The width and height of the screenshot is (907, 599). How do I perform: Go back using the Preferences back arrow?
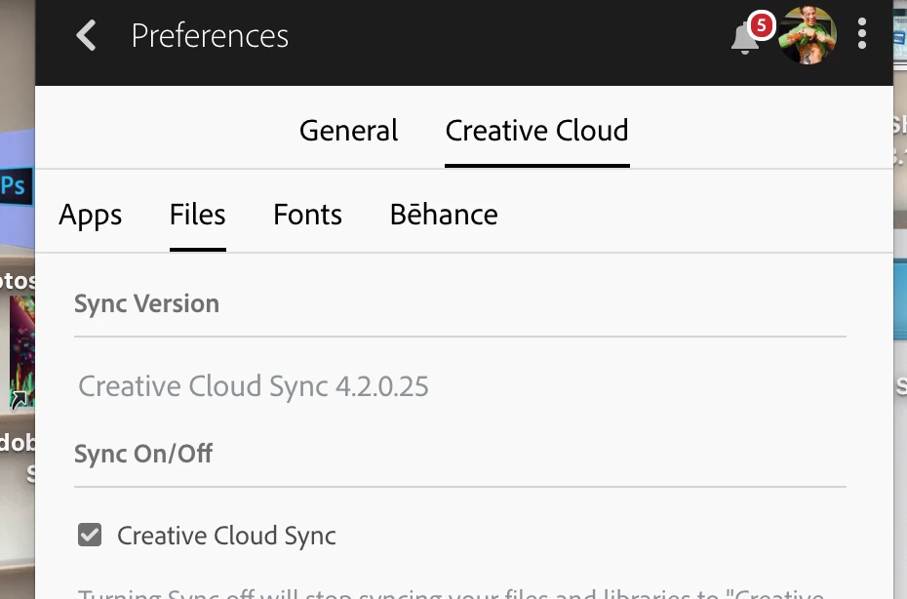(x=87, y=36)
